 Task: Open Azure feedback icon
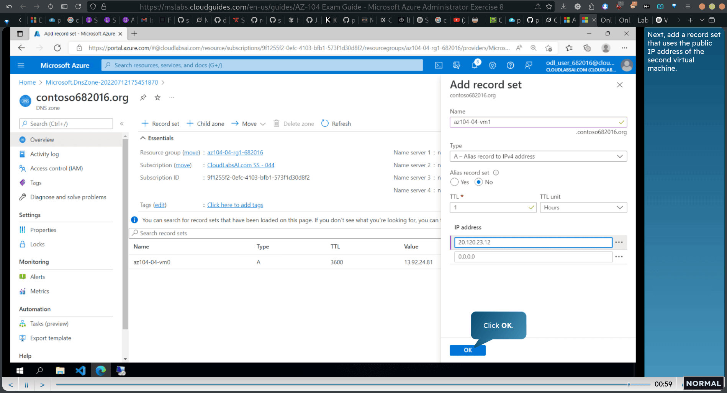pyautogui.click(x=528, y=65)
